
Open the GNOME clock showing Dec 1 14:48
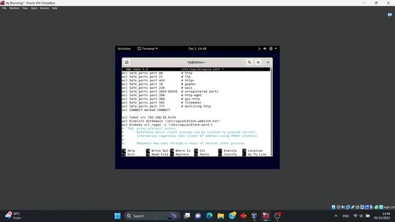coord(197,49)
